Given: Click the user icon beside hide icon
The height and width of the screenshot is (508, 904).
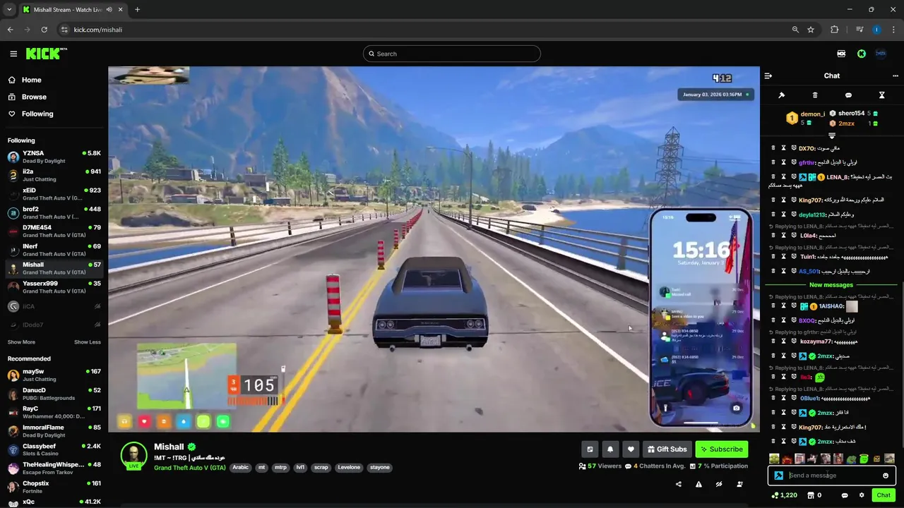Looking at the screenshot, I should (x=739, y=484).
